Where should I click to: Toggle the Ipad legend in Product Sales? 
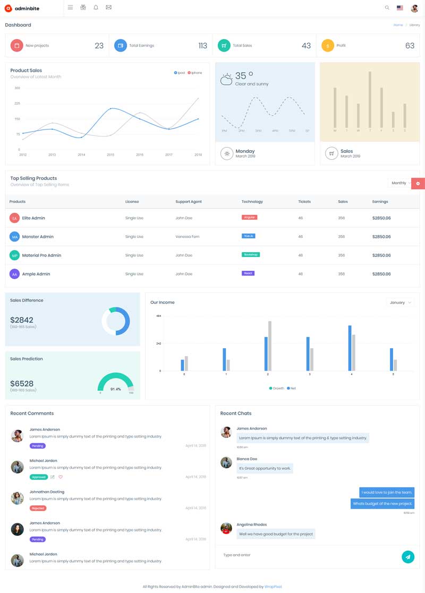(180, 73)
